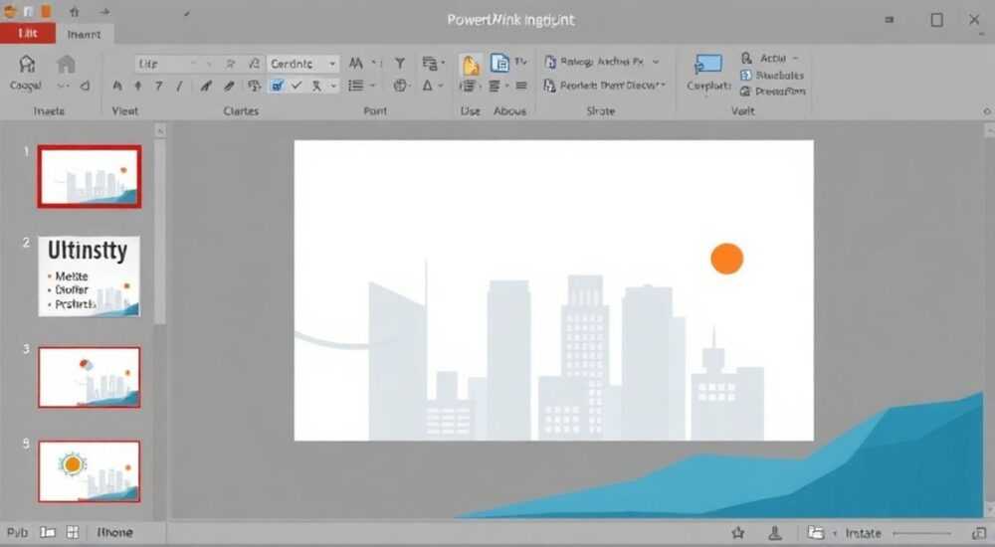The image size is (995, 547).
Task: Click the X strike icon beside checkmark
Action: [x=316, y=86]
